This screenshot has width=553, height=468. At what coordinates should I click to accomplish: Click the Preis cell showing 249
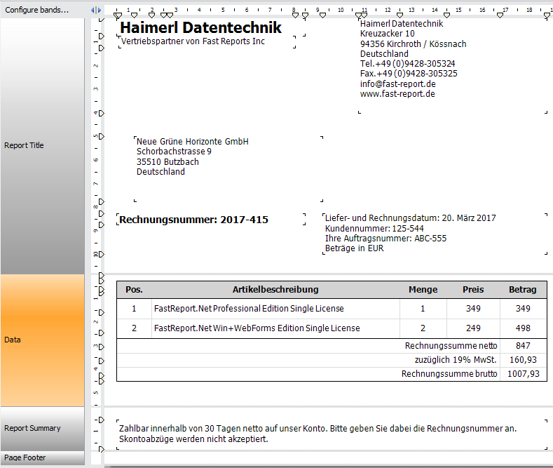pyautogui.click(x=473, y=328)
